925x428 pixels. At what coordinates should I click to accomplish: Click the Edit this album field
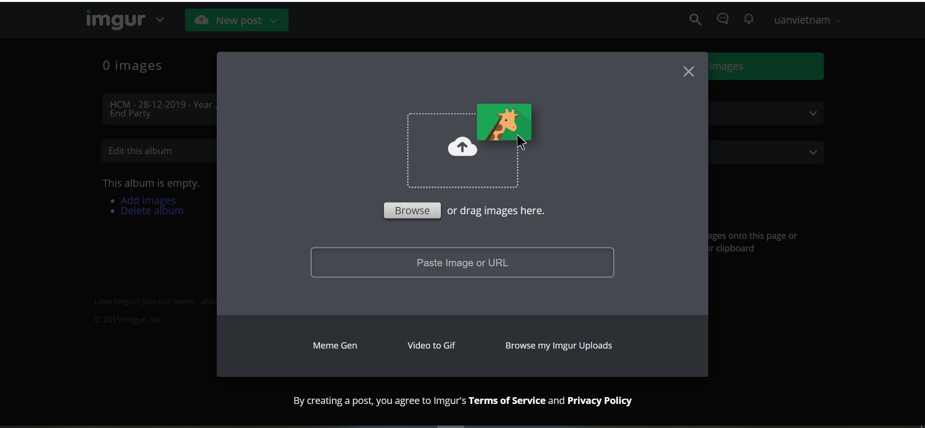(159, 151)
